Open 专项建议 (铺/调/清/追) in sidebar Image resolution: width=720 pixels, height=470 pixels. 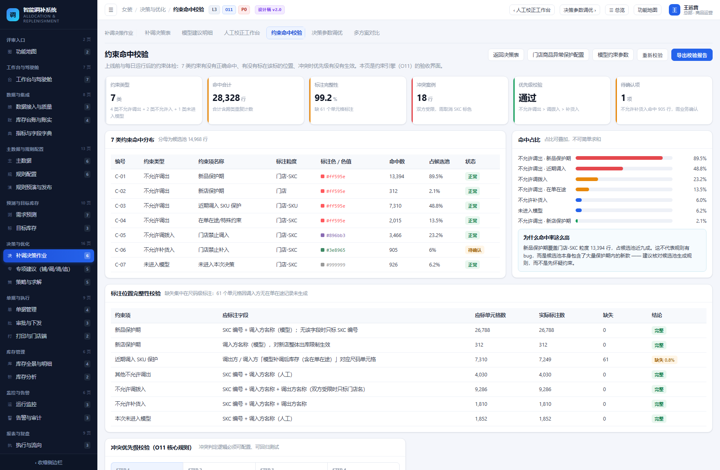point(49,269)
